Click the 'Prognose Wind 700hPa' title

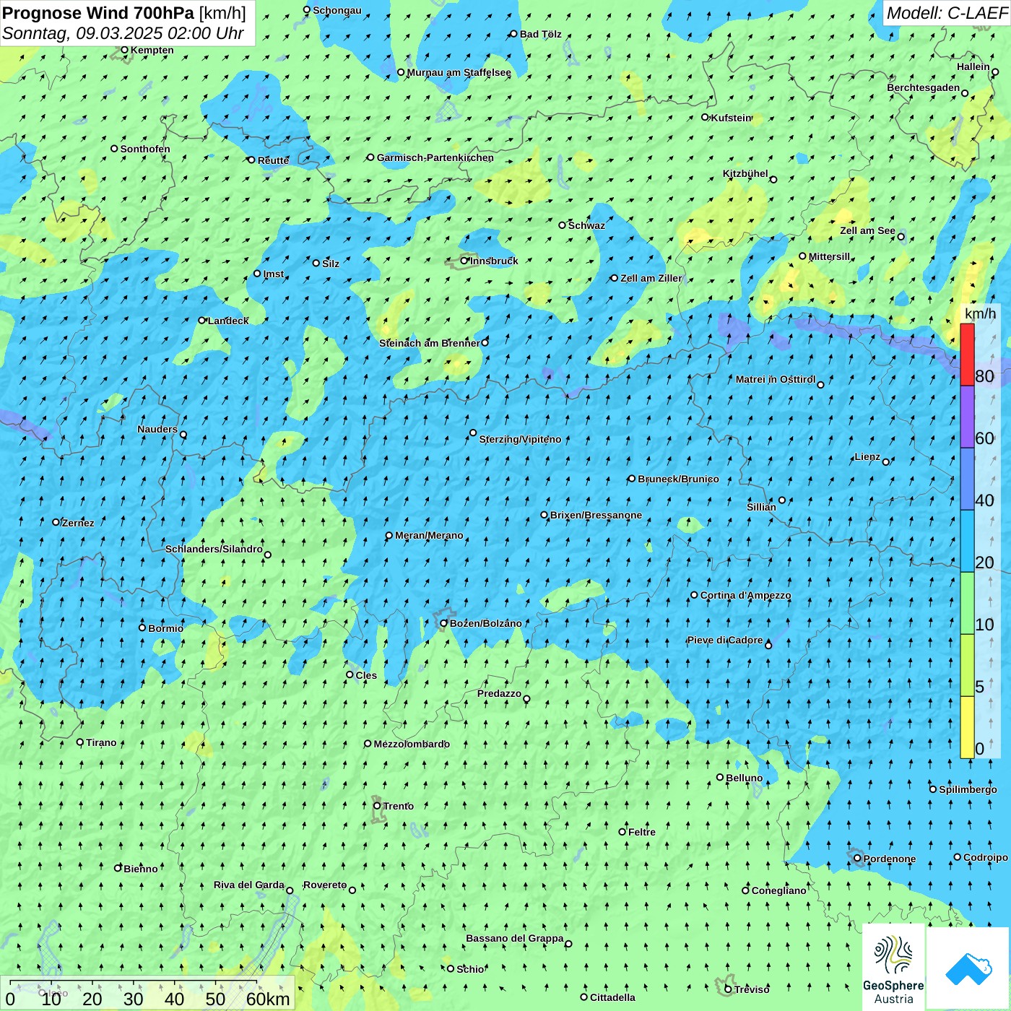98,13
